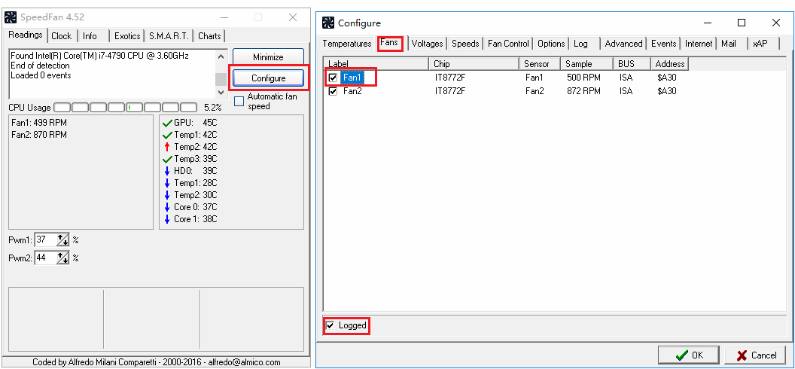
Task: Select the Fan2 label in the list
Action: 352,92
